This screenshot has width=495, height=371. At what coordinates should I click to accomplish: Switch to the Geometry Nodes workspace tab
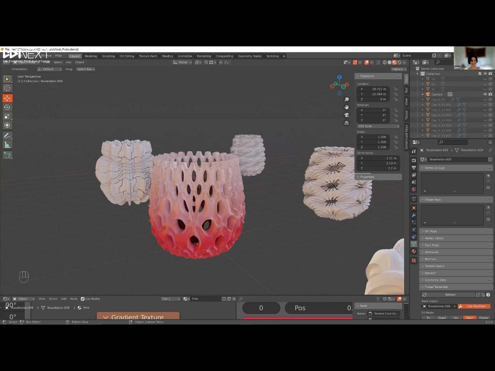point(250,56)
